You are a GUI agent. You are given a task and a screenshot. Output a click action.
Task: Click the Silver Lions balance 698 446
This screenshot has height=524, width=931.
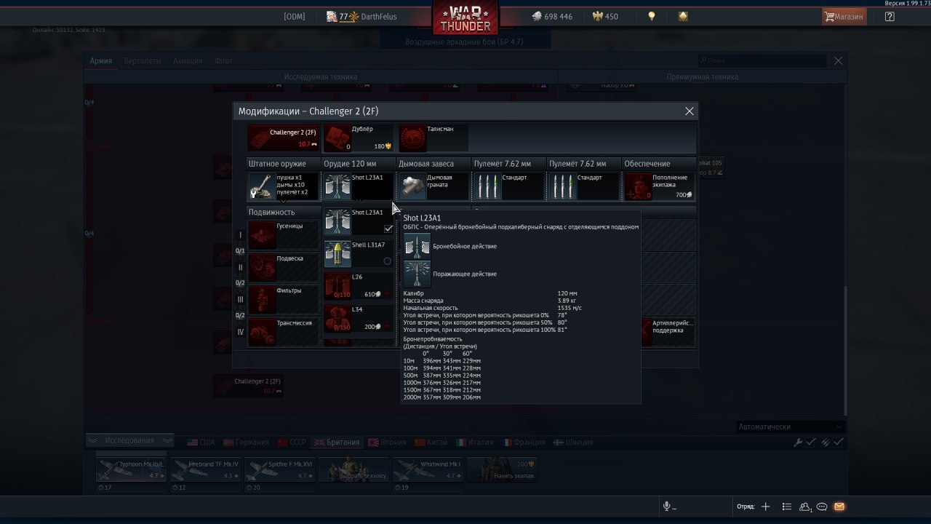pos(551,16)
